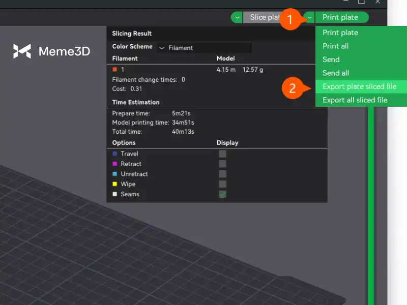Expand the Print plate dropdown arrow

309,17
